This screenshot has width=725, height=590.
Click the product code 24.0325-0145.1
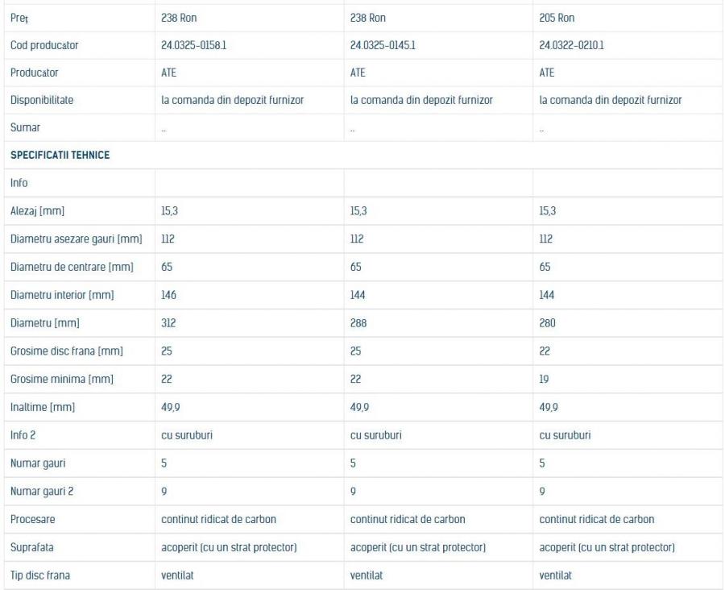click(383, 45)
